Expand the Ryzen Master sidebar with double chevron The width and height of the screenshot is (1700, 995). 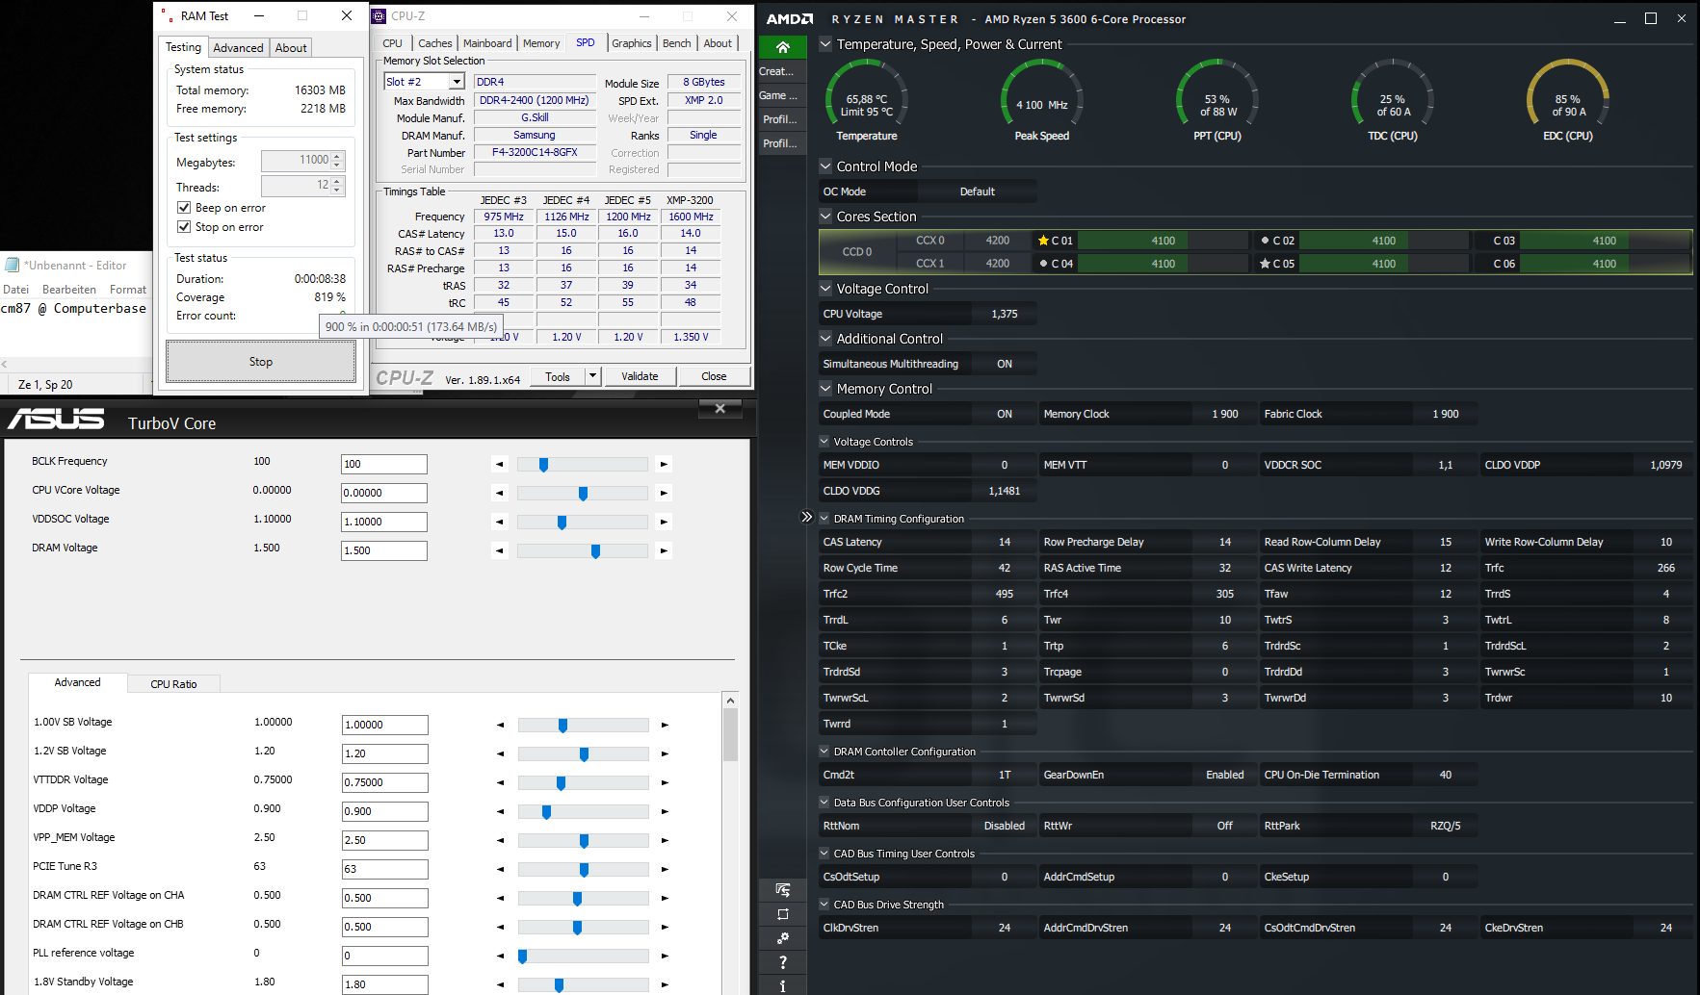tap(807, 517)
